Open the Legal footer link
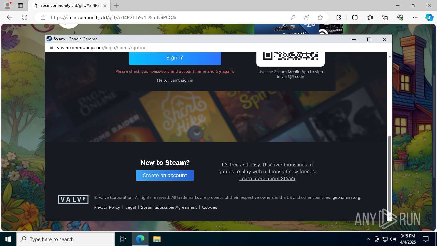The width and height of the screenshot is (437, 246). (x=130, y=207)
